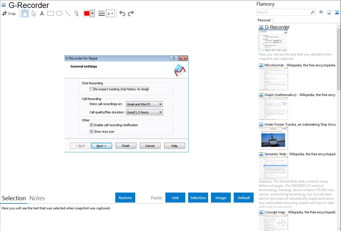Open the Microformat Wikipedia snapshot thumbnail
This screenshot has width=341, height=231.
click(x=273, y=79)
